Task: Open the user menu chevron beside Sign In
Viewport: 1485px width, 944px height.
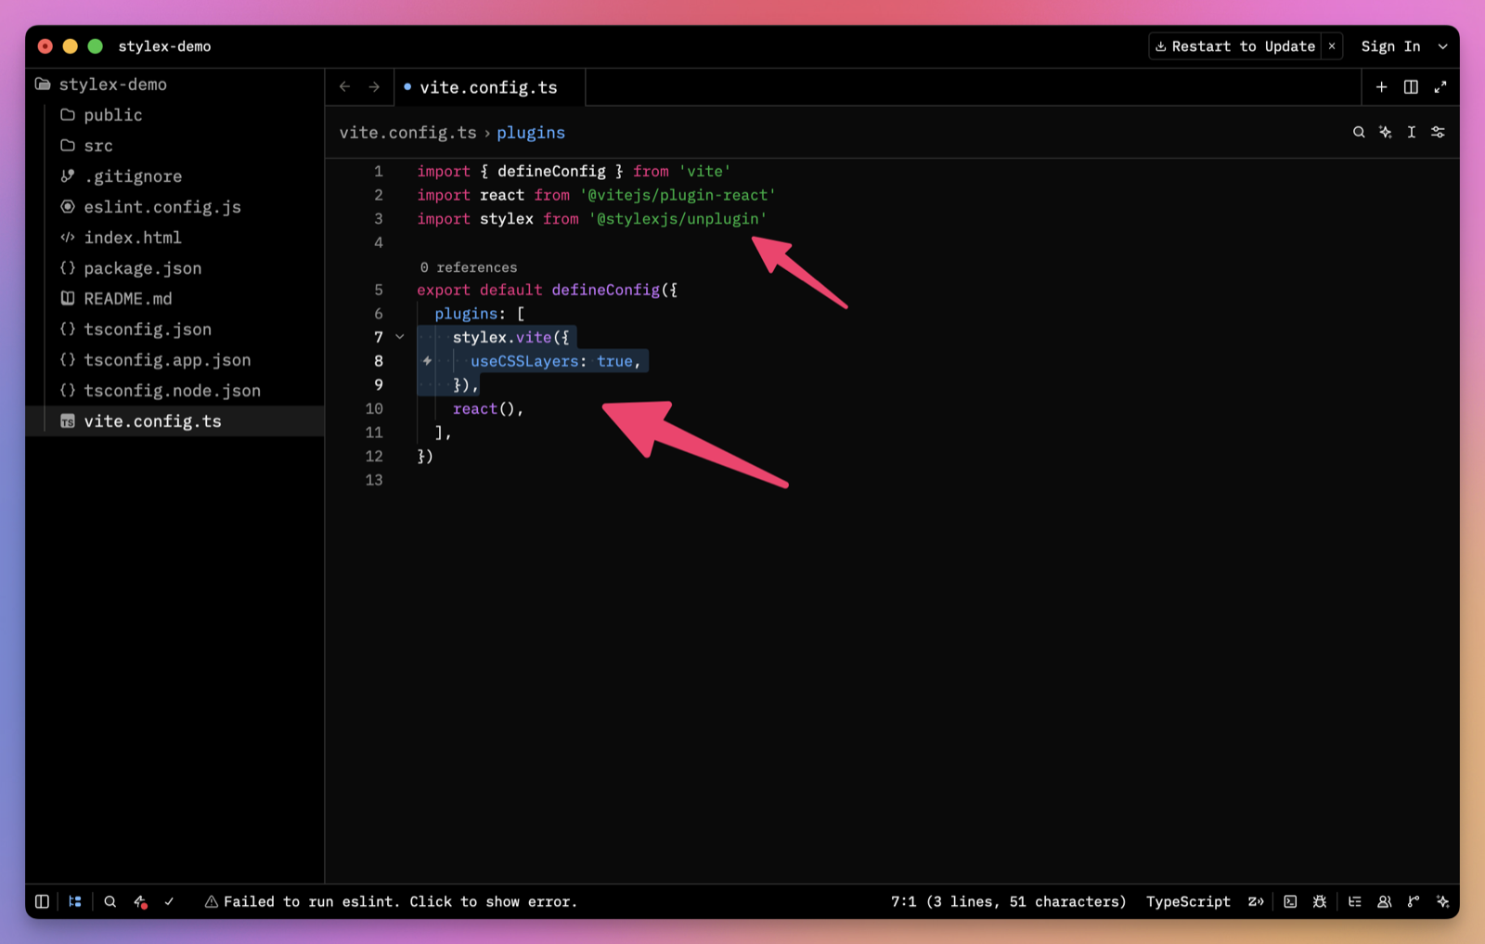Action: [1442, 46]
